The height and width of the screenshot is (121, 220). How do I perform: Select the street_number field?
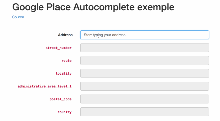tap(144, 48)
